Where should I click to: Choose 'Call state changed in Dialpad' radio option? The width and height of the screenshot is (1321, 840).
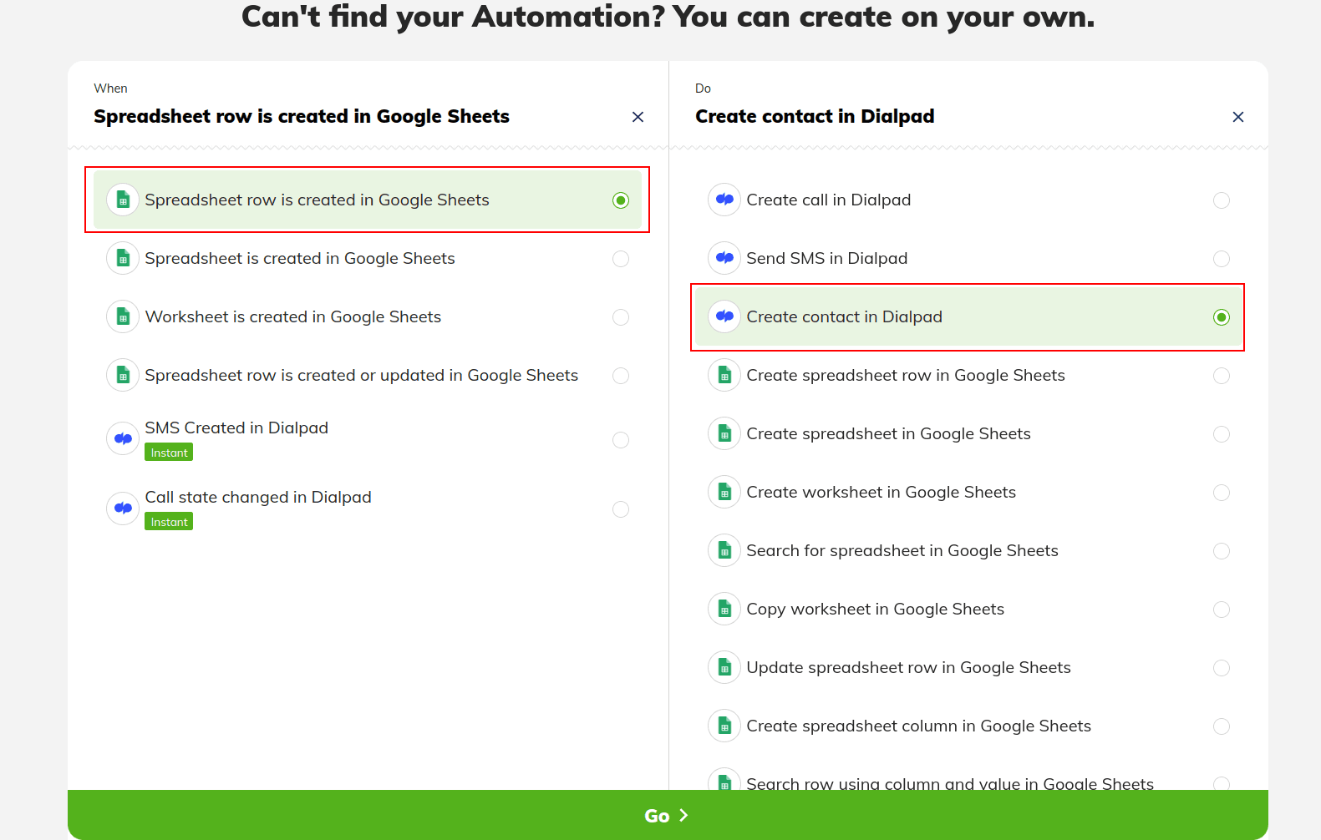coord(621,509)
